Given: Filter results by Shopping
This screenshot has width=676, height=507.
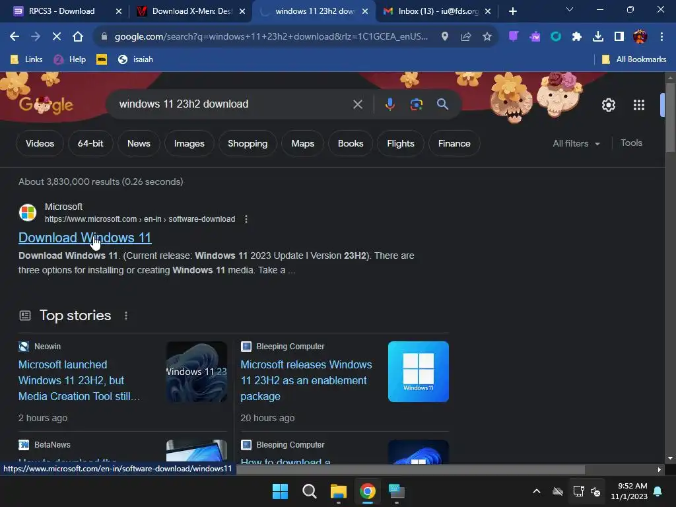Looking at the screenshot, I should pos(248,143).
